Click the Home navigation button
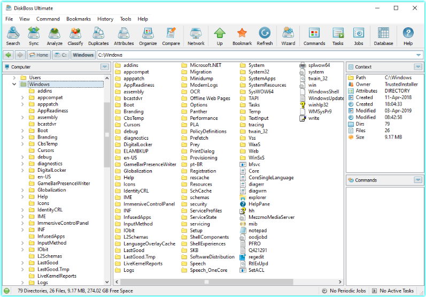Screen dimensions: 426x297 [x=38, y=55]
